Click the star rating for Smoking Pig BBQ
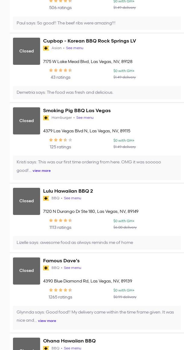 [x=61, y=140]
